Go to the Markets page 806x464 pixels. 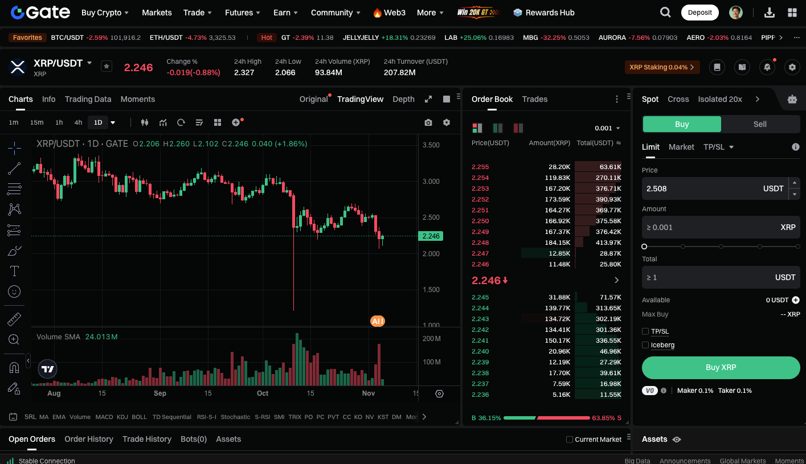(x=157, y=13)
